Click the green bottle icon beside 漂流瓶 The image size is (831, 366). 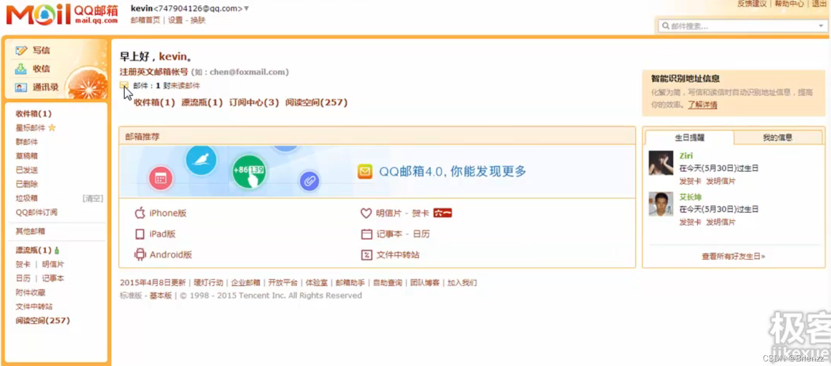point(57,250)
